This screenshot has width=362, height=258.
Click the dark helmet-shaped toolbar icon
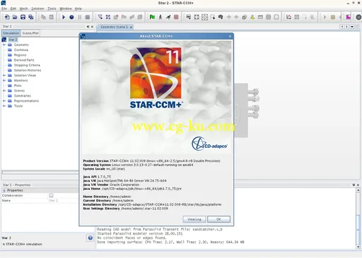click(x=221, y=17)
